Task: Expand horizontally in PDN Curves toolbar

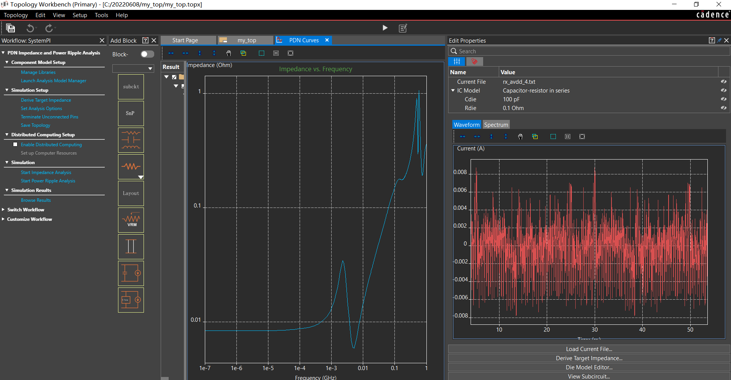Action: (x=171, y=53)
